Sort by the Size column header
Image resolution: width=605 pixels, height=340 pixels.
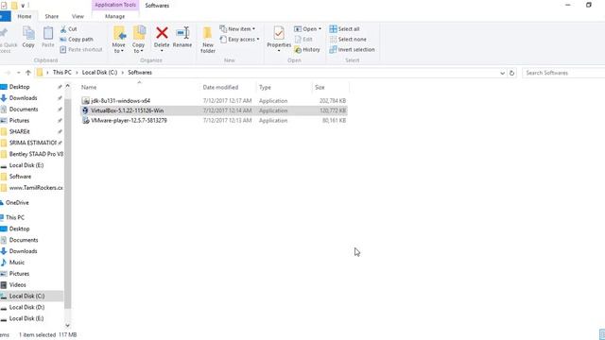pyautogui.click(x=320, y=88)
